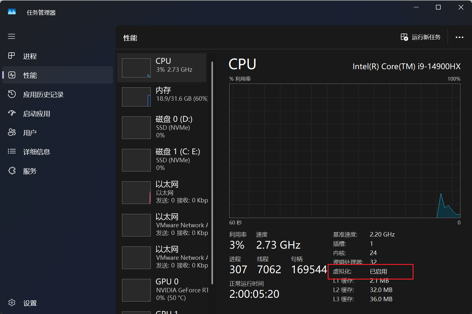Select the CPU mini graph thumbnail
472x314 pixels.
[x=136, y=68]
